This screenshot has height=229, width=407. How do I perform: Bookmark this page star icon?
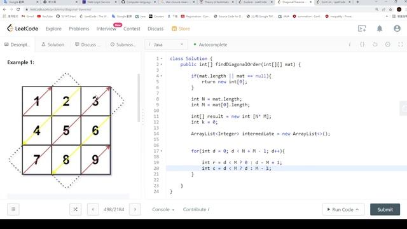390,10
